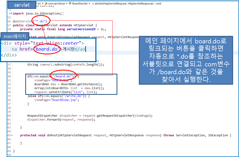Click the folded-imports box after IOException;
The height and width of the screenshot is (157, 239).
pyautogui.click(x=62, y=14)
